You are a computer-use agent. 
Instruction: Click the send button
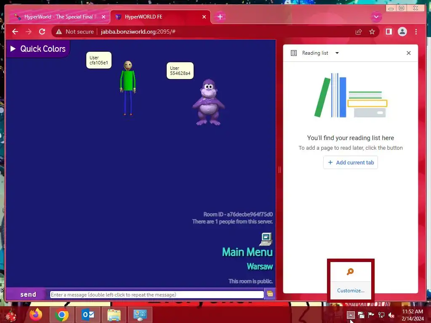click(x=28, y=294)
